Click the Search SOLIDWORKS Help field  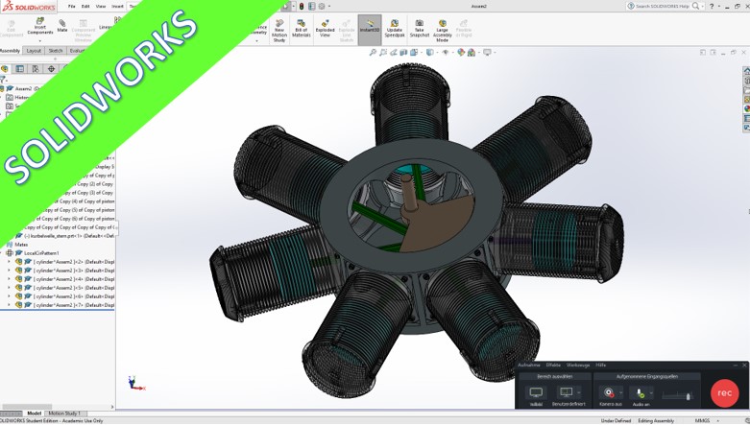[663, 6]
